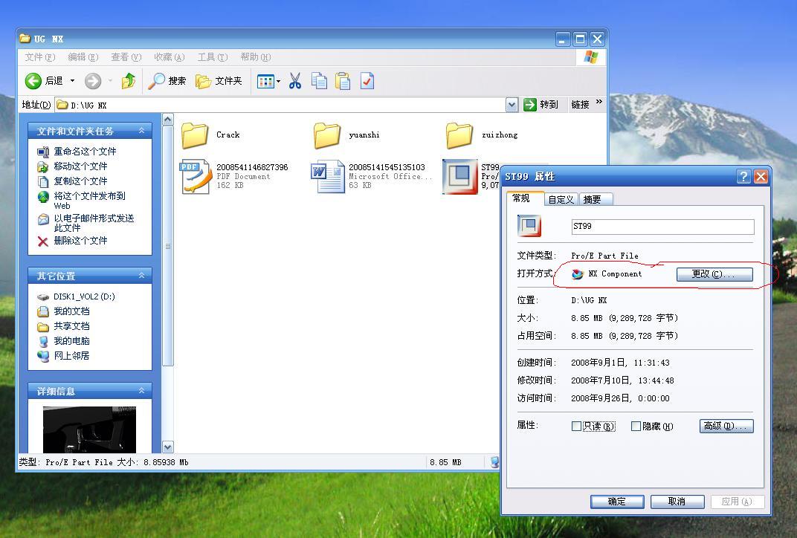The height and width of the screenshot is (538, 797).
Task: Click the 转到 go button
Action: 541,105
